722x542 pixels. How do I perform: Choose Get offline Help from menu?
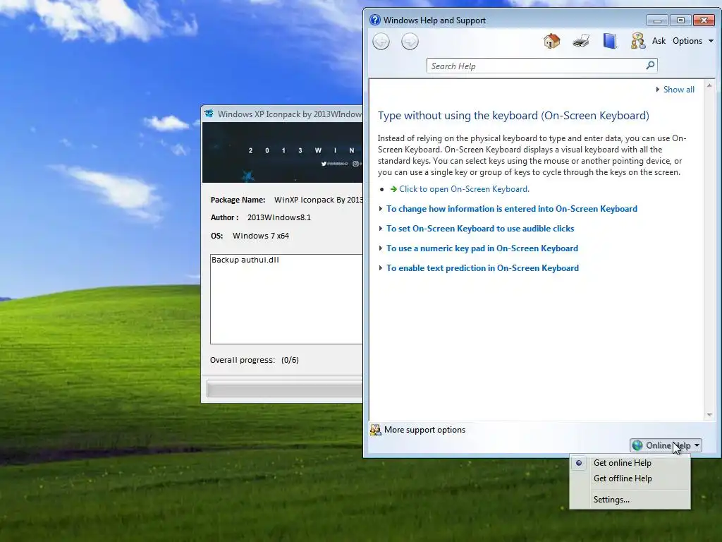(x=623, y=478)
